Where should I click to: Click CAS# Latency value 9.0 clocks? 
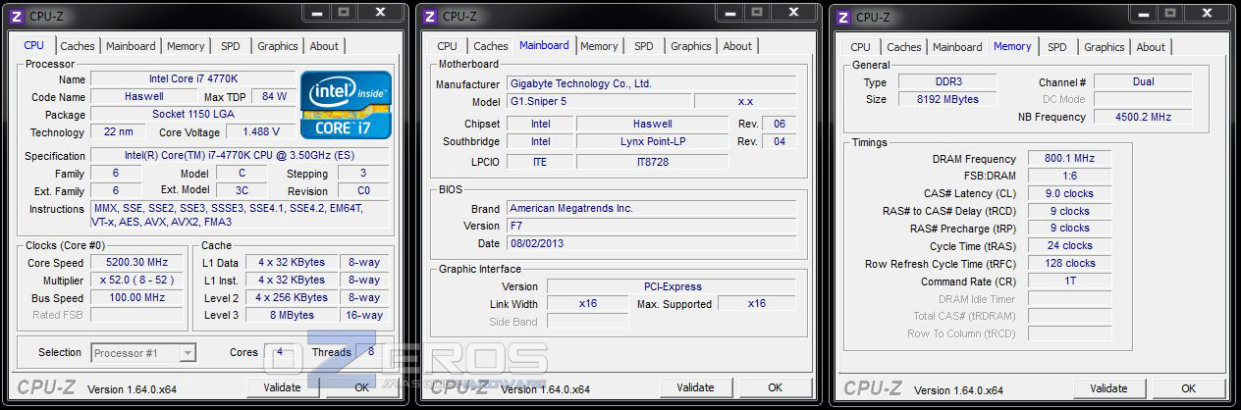[1070, 194]
